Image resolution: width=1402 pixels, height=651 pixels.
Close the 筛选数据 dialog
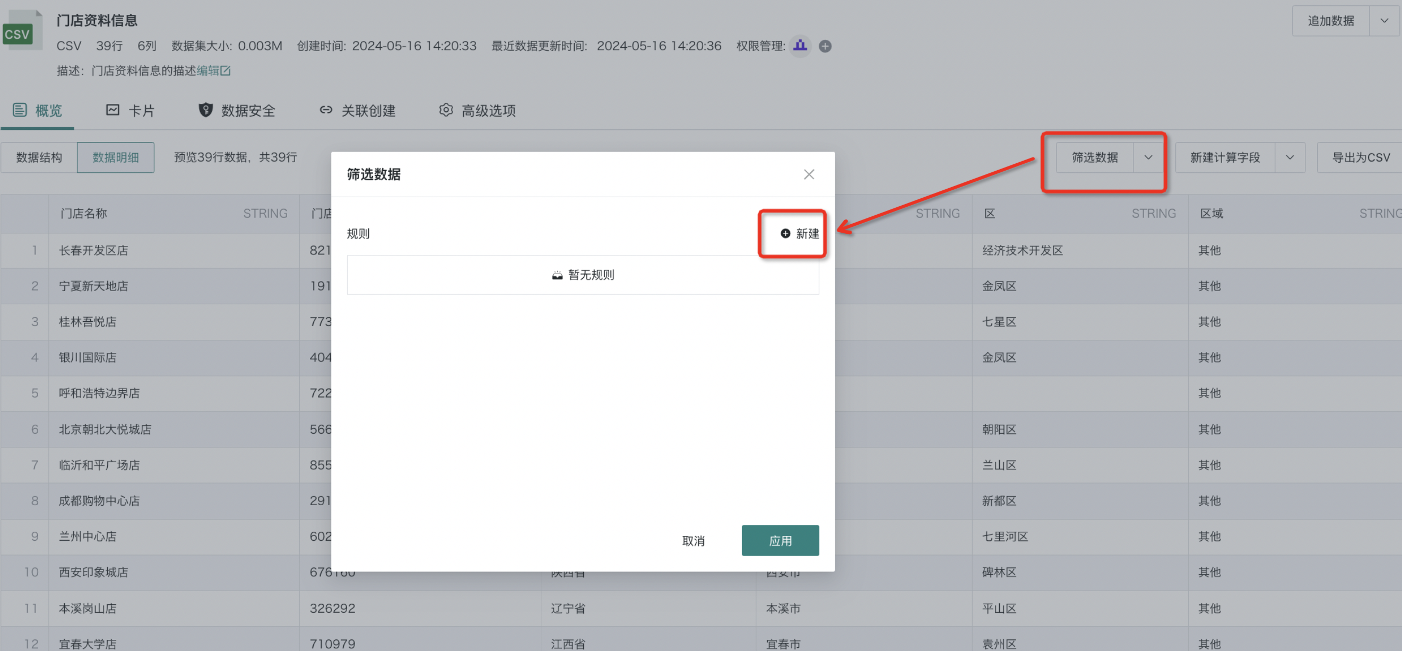(809, 174)
